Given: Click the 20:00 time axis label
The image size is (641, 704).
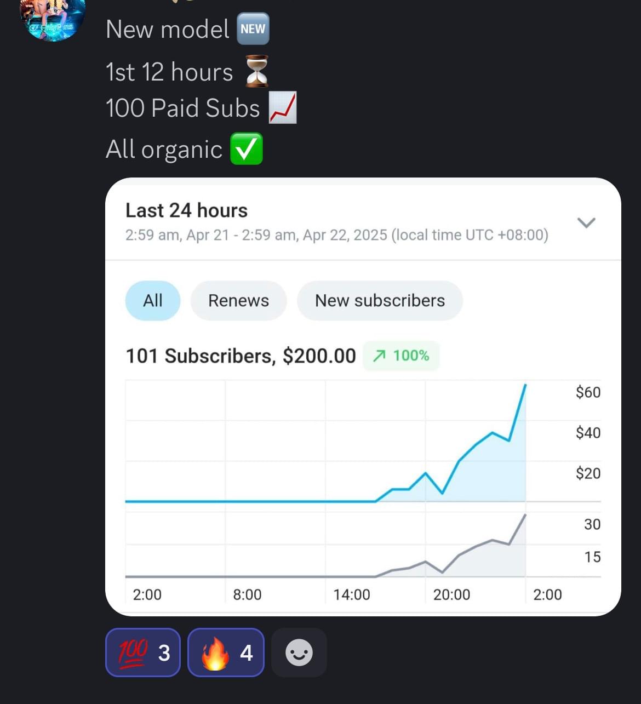Looking at the screenshot, I should (451, 594).
